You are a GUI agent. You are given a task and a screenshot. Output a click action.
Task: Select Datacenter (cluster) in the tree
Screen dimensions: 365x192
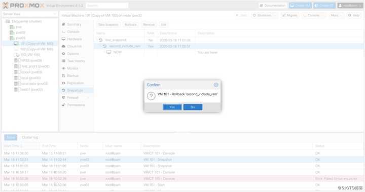pos(26,21)
